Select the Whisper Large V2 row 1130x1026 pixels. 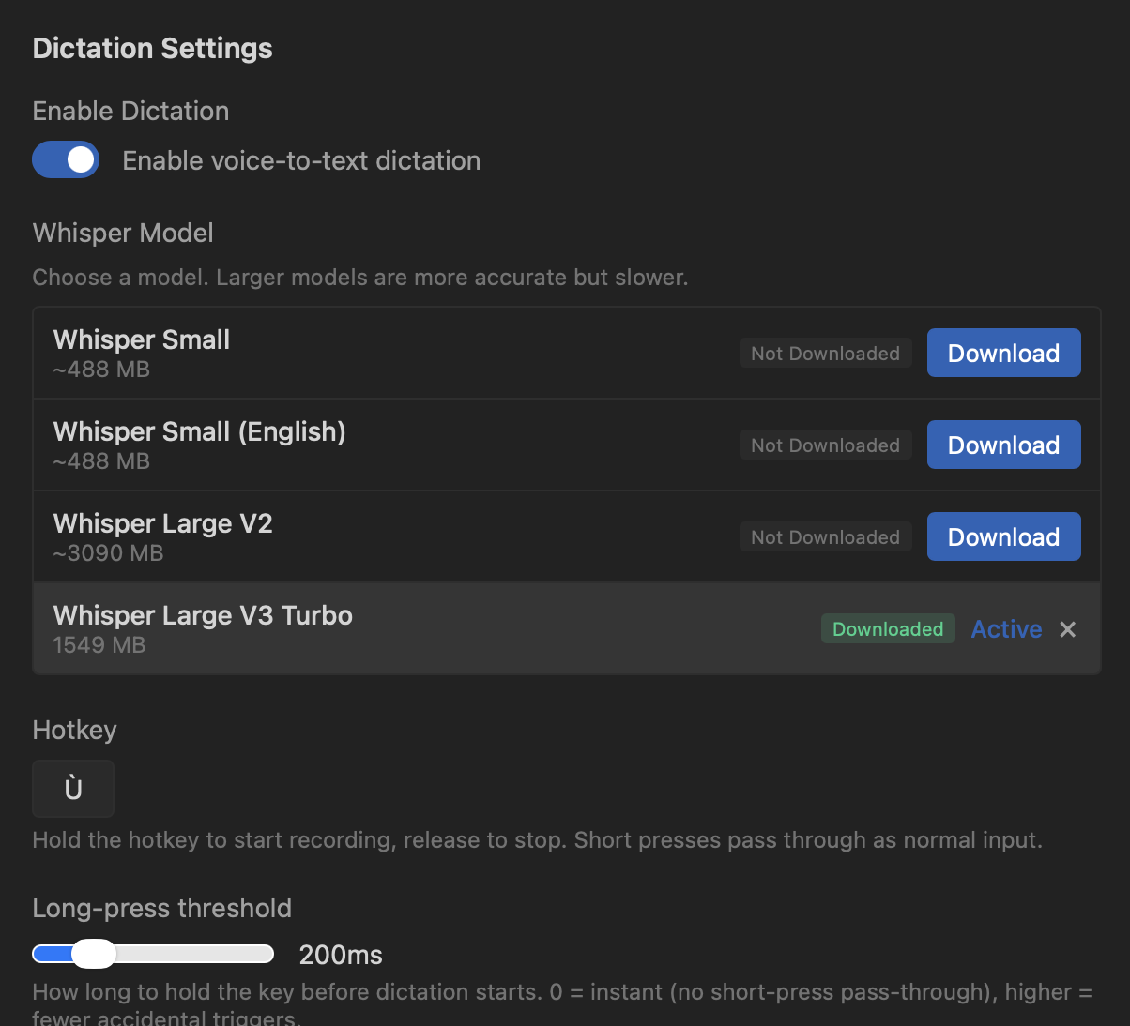(375, 536)
